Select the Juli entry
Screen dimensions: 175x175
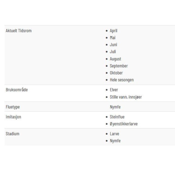pos(113,52)
